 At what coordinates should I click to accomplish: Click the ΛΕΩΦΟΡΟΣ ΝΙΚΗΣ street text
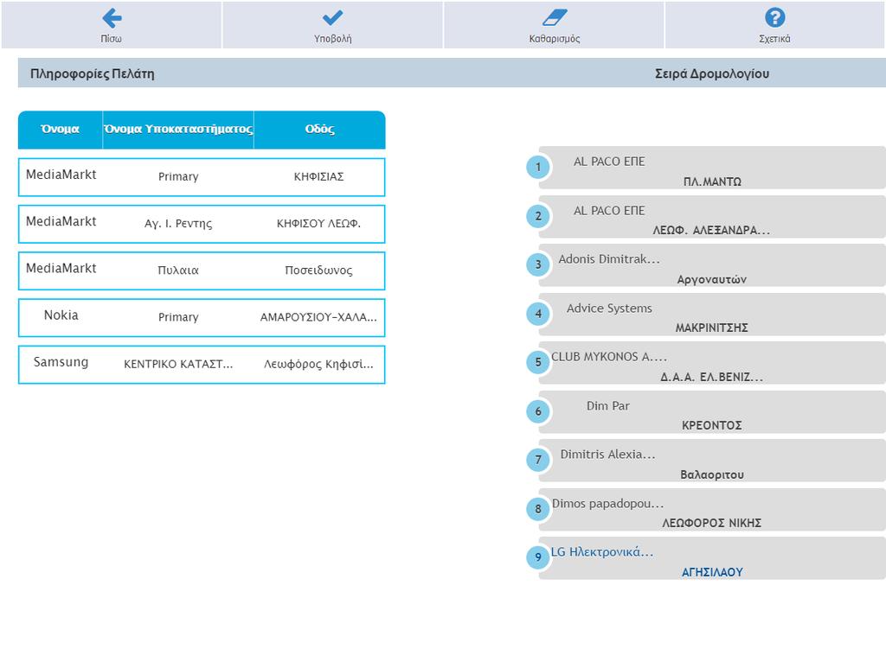point(712,523)
